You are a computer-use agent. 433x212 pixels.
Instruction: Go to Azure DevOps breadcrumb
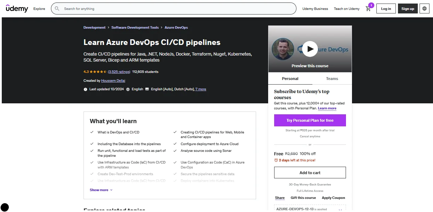176,28
